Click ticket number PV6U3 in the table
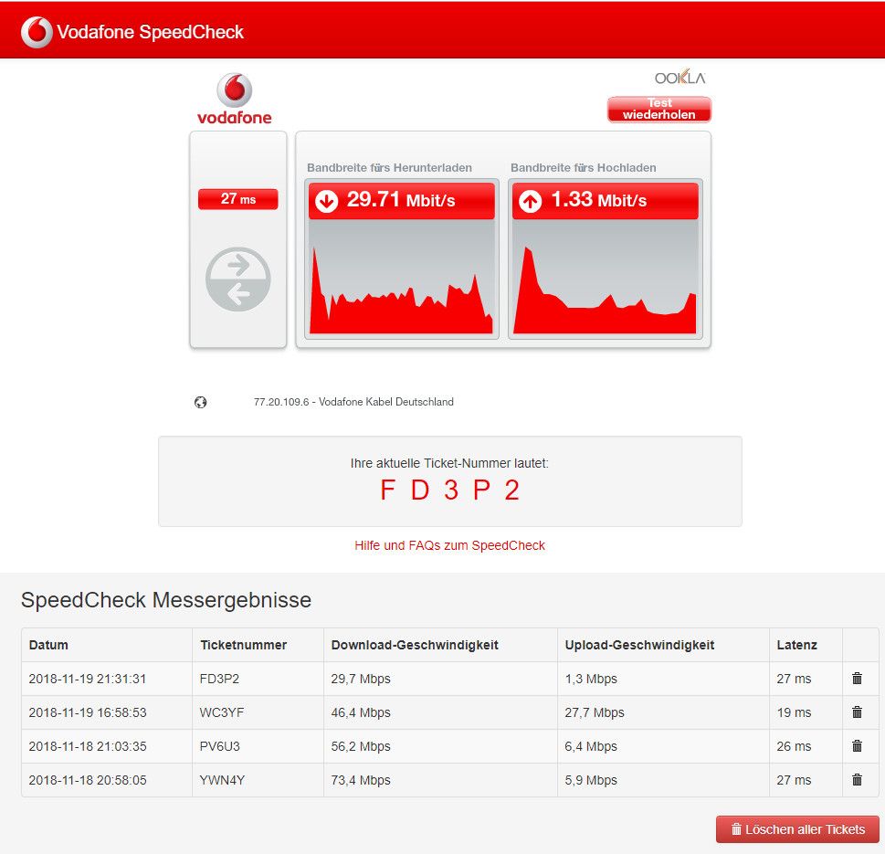This screenshot has height=854, width=885. pos(219,746)
